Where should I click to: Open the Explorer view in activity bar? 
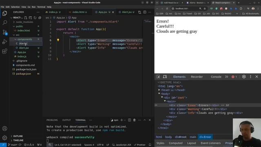pos(4,13)
